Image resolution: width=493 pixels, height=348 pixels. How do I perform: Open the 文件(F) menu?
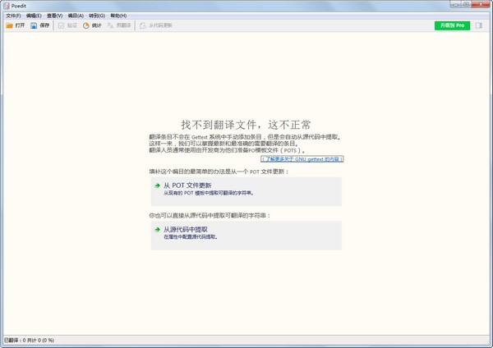[13, 16]
